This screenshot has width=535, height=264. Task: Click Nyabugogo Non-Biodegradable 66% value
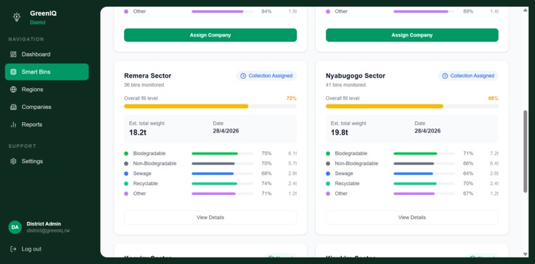point(468,163)
